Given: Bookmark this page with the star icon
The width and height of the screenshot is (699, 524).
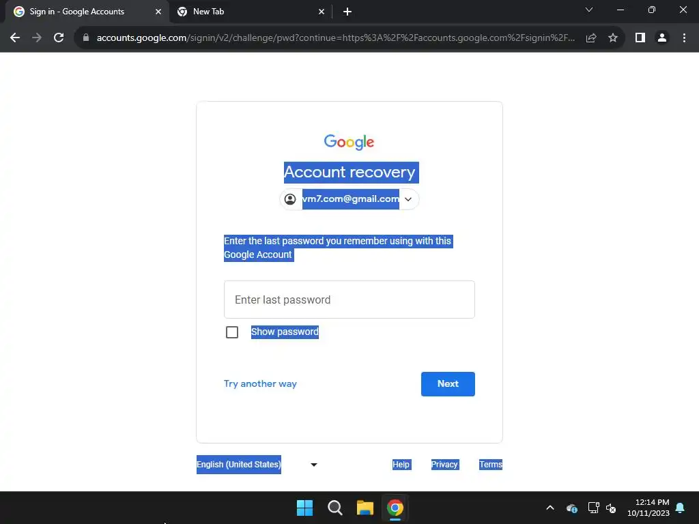Looking at the screenshot, I should click(x=613, y=38).
